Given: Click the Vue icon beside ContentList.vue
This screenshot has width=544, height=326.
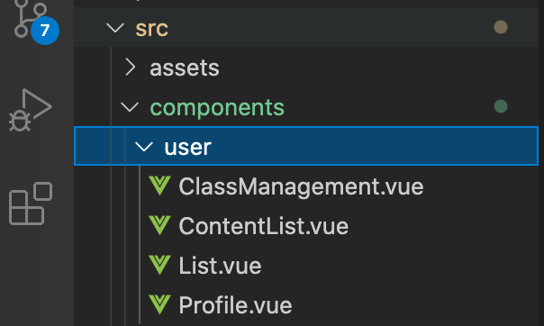Looking at the screenshot, I should click(x=159, y=225).
